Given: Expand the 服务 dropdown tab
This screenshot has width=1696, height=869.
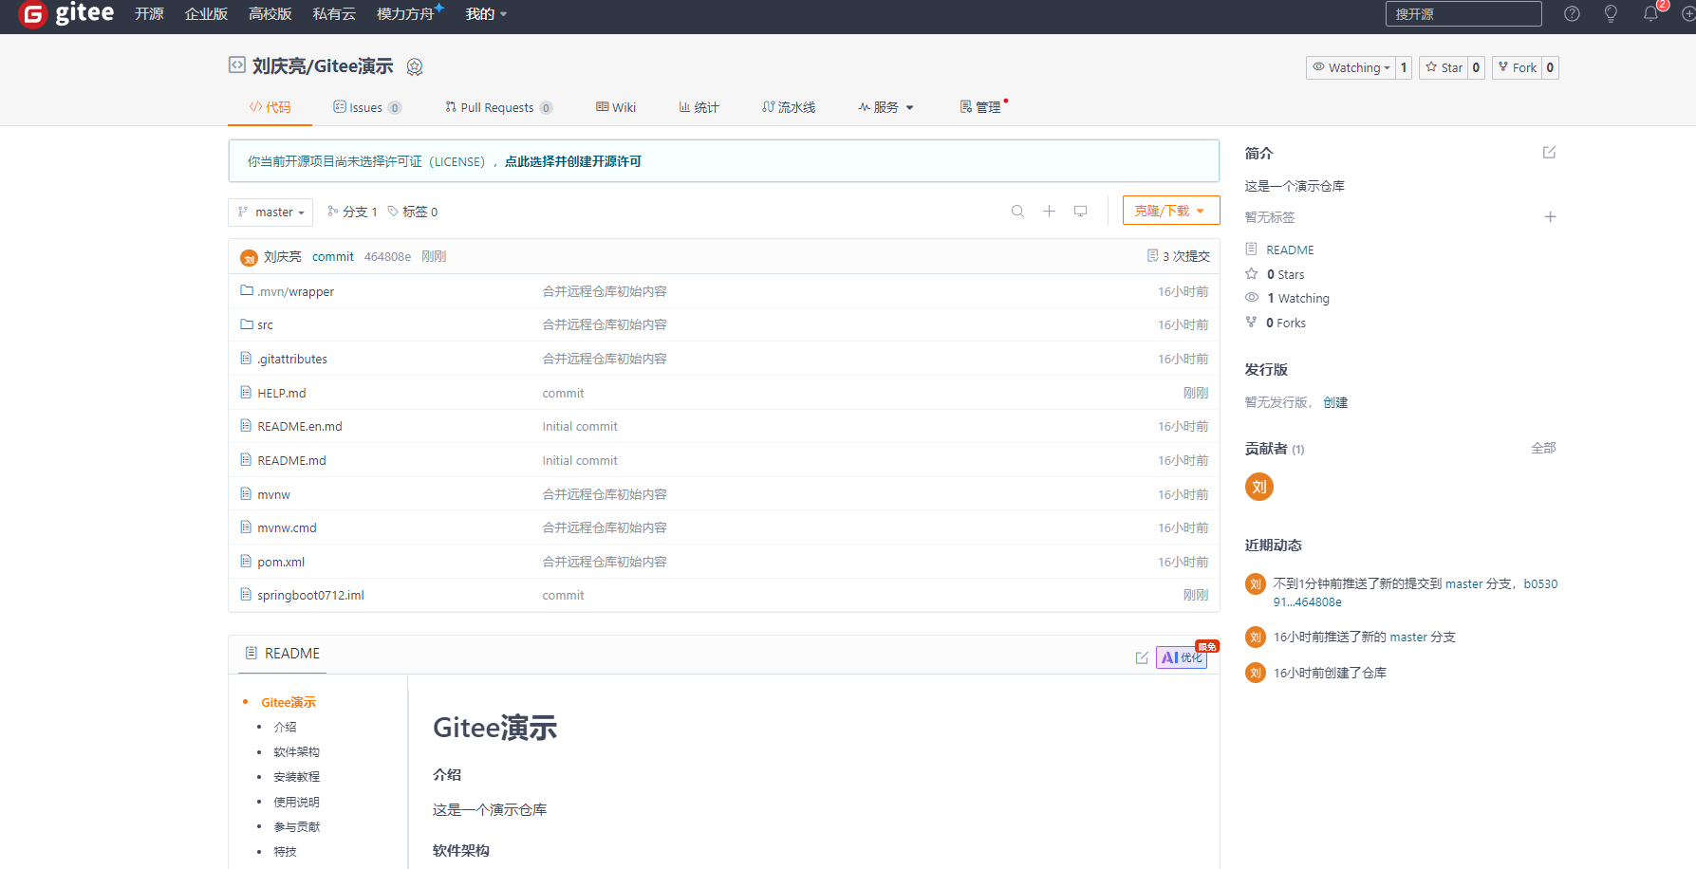Looking at the screenshot, I should 885,107.
